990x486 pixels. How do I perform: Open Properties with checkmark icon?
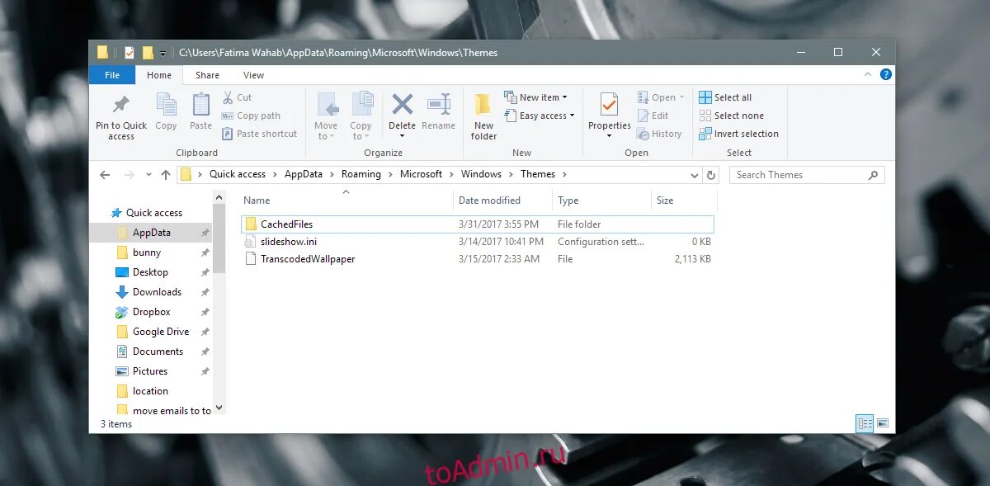609,106
